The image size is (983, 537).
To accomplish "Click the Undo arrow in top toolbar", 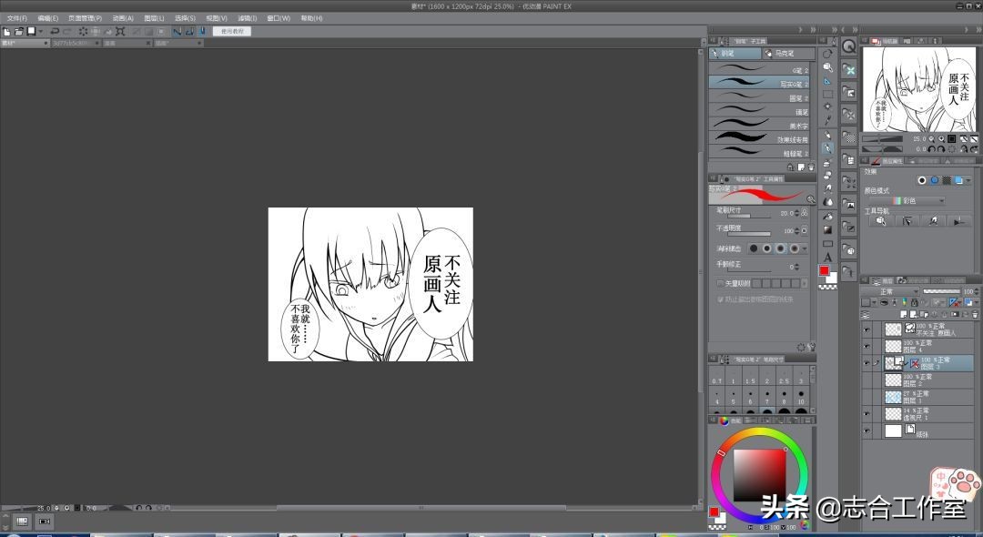I will 55,31.
